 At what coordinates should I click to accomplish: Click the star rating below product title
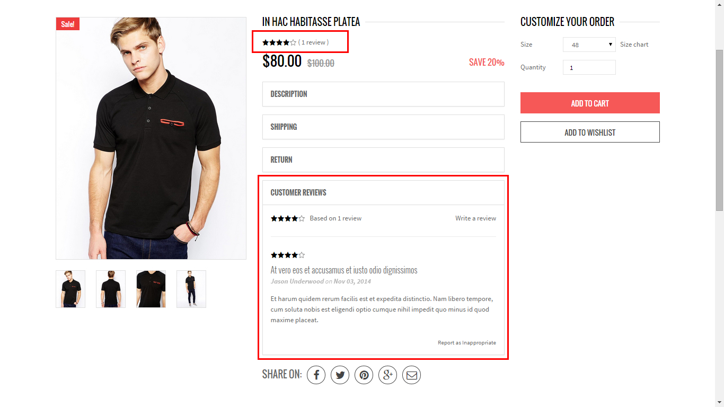[279, 42]
